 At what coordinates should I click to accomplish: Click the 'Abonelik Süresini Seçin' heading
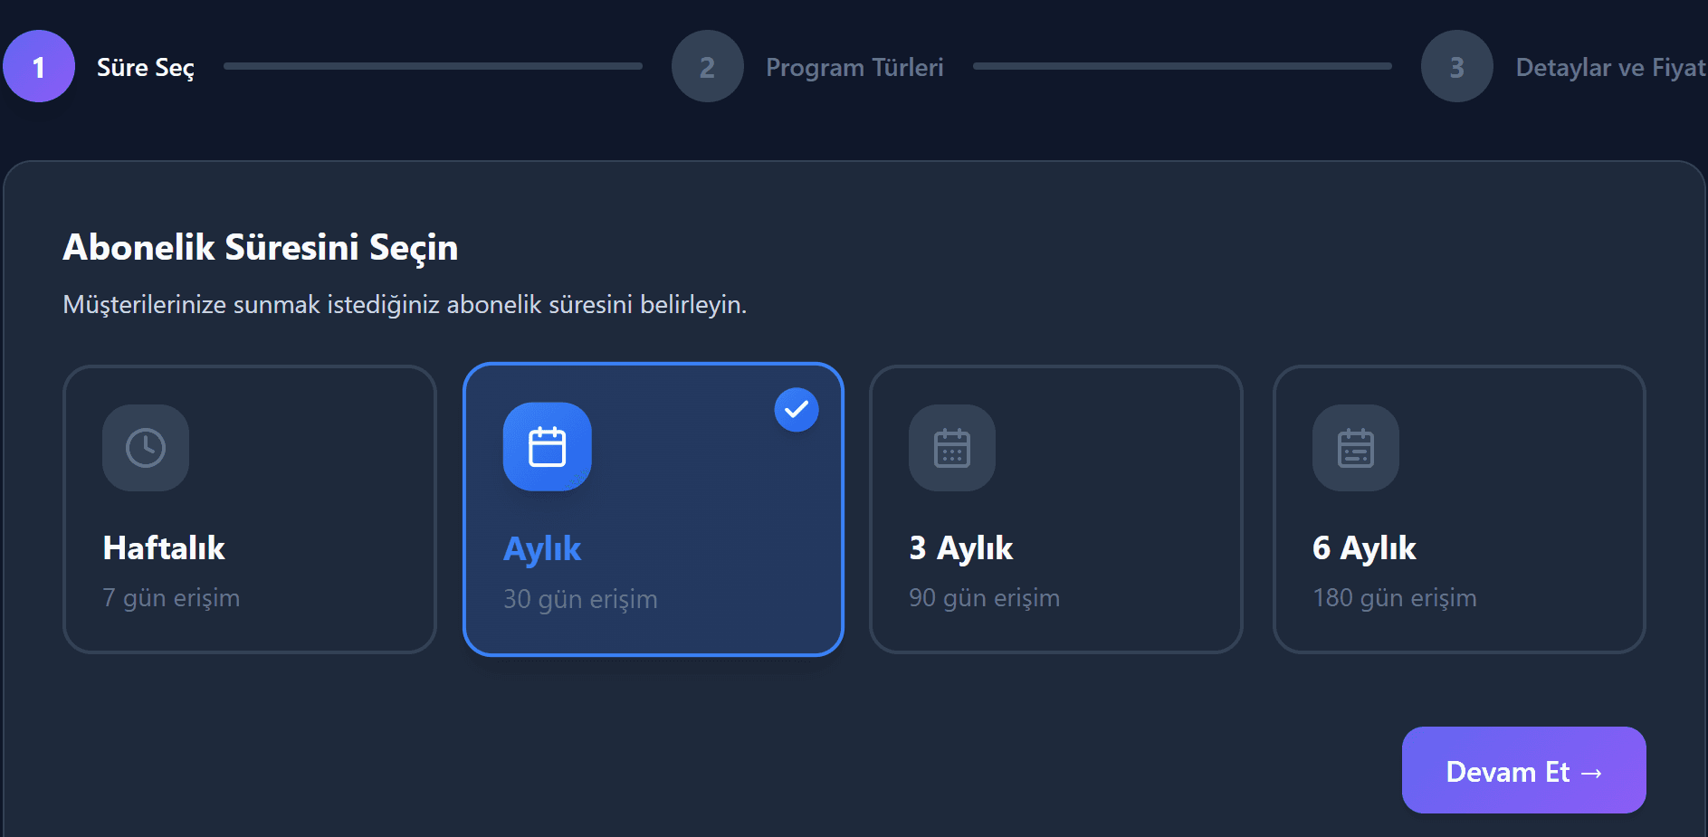tap(261, 248)
